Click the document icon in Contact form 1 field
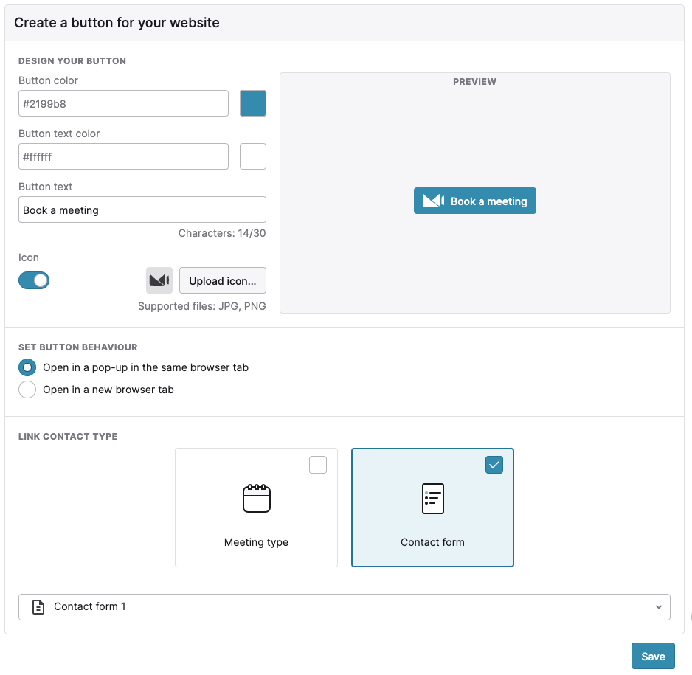This screenshot has width=692, height=675. click(38, 607)
